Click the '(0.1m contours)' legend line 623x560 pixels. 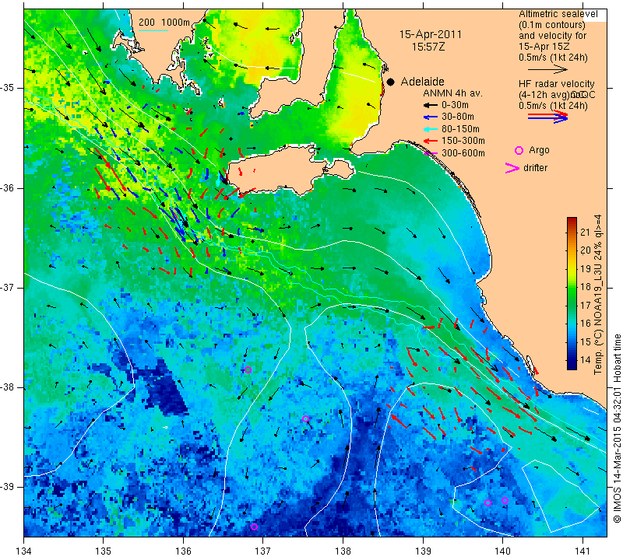point(552,25)
